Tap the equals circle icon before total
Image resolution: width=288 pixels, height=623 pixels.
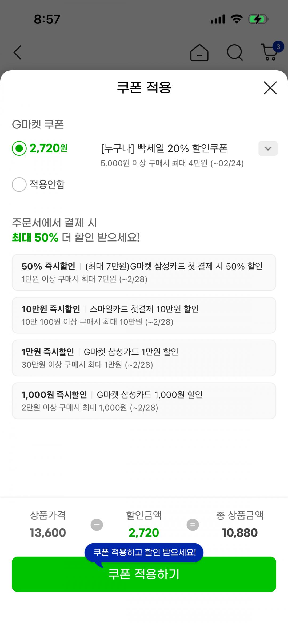pos(193,525)
